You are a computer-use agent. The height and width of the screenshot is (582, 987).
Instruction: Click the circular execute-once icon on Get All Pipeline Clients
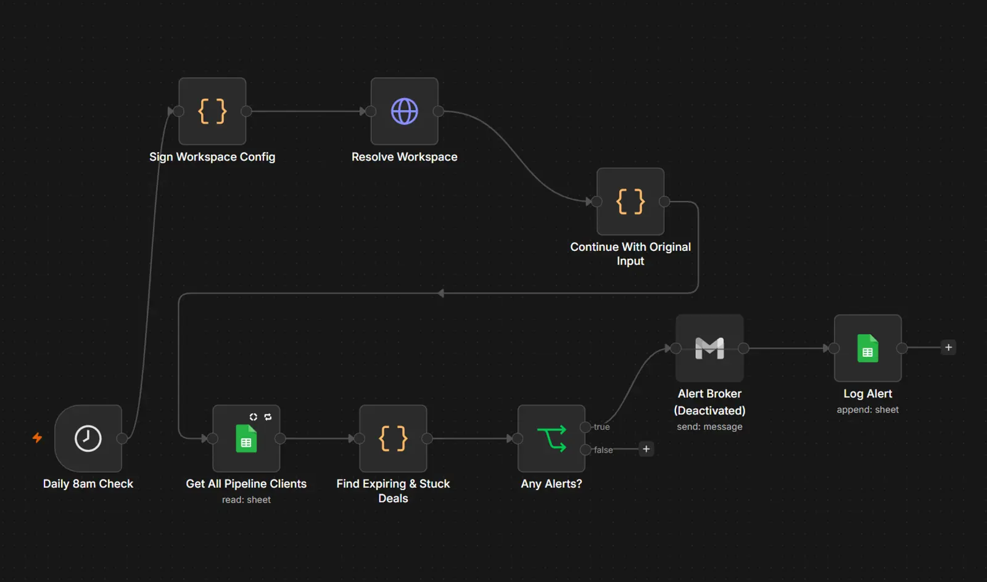pyautogui.click(x=254, y=417)
